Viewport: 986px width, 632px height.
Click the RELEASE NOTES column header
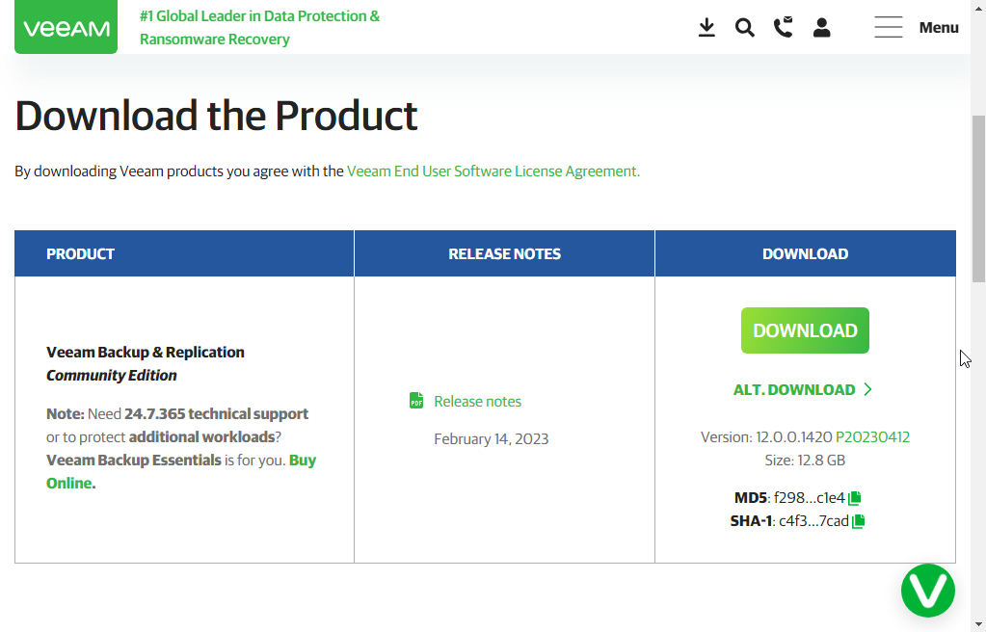504,254
